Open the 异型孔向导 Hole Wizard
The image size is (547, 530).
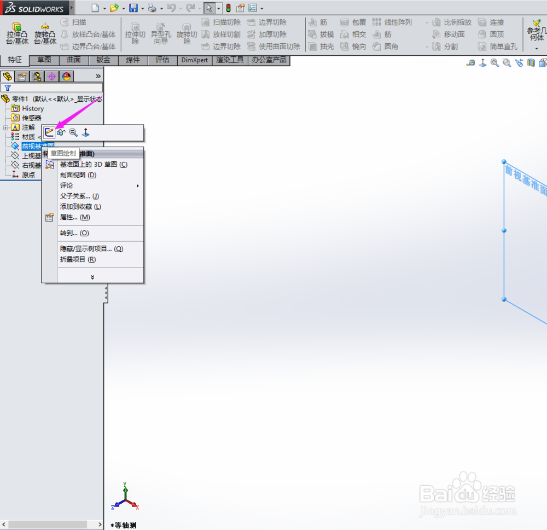coord(160,34)
